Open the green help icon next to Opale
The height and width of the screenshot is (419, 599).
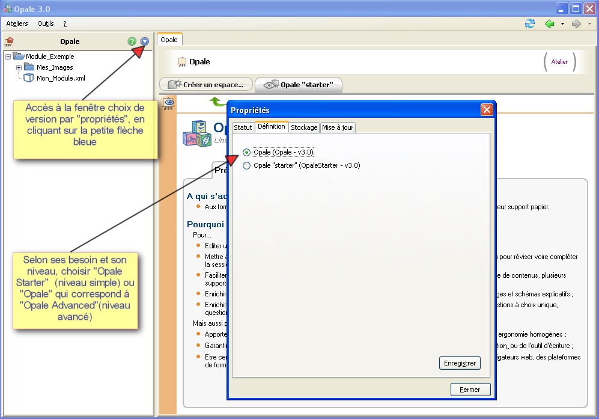point(132,41)
